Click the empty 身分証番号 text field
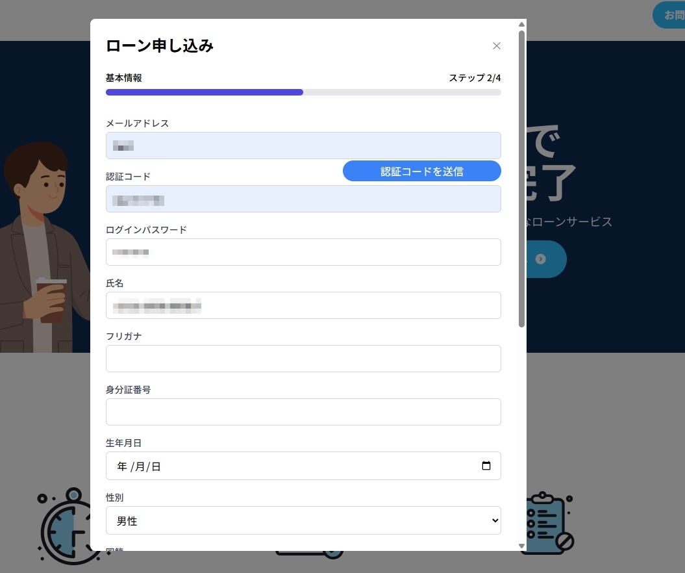Screen dimensions: 685x573 tap(303, 412)
